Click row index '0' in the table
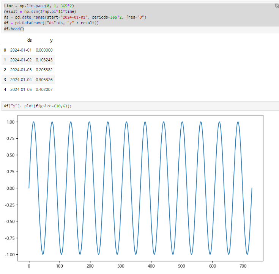279x274 pixels. (x=5, y=50)
